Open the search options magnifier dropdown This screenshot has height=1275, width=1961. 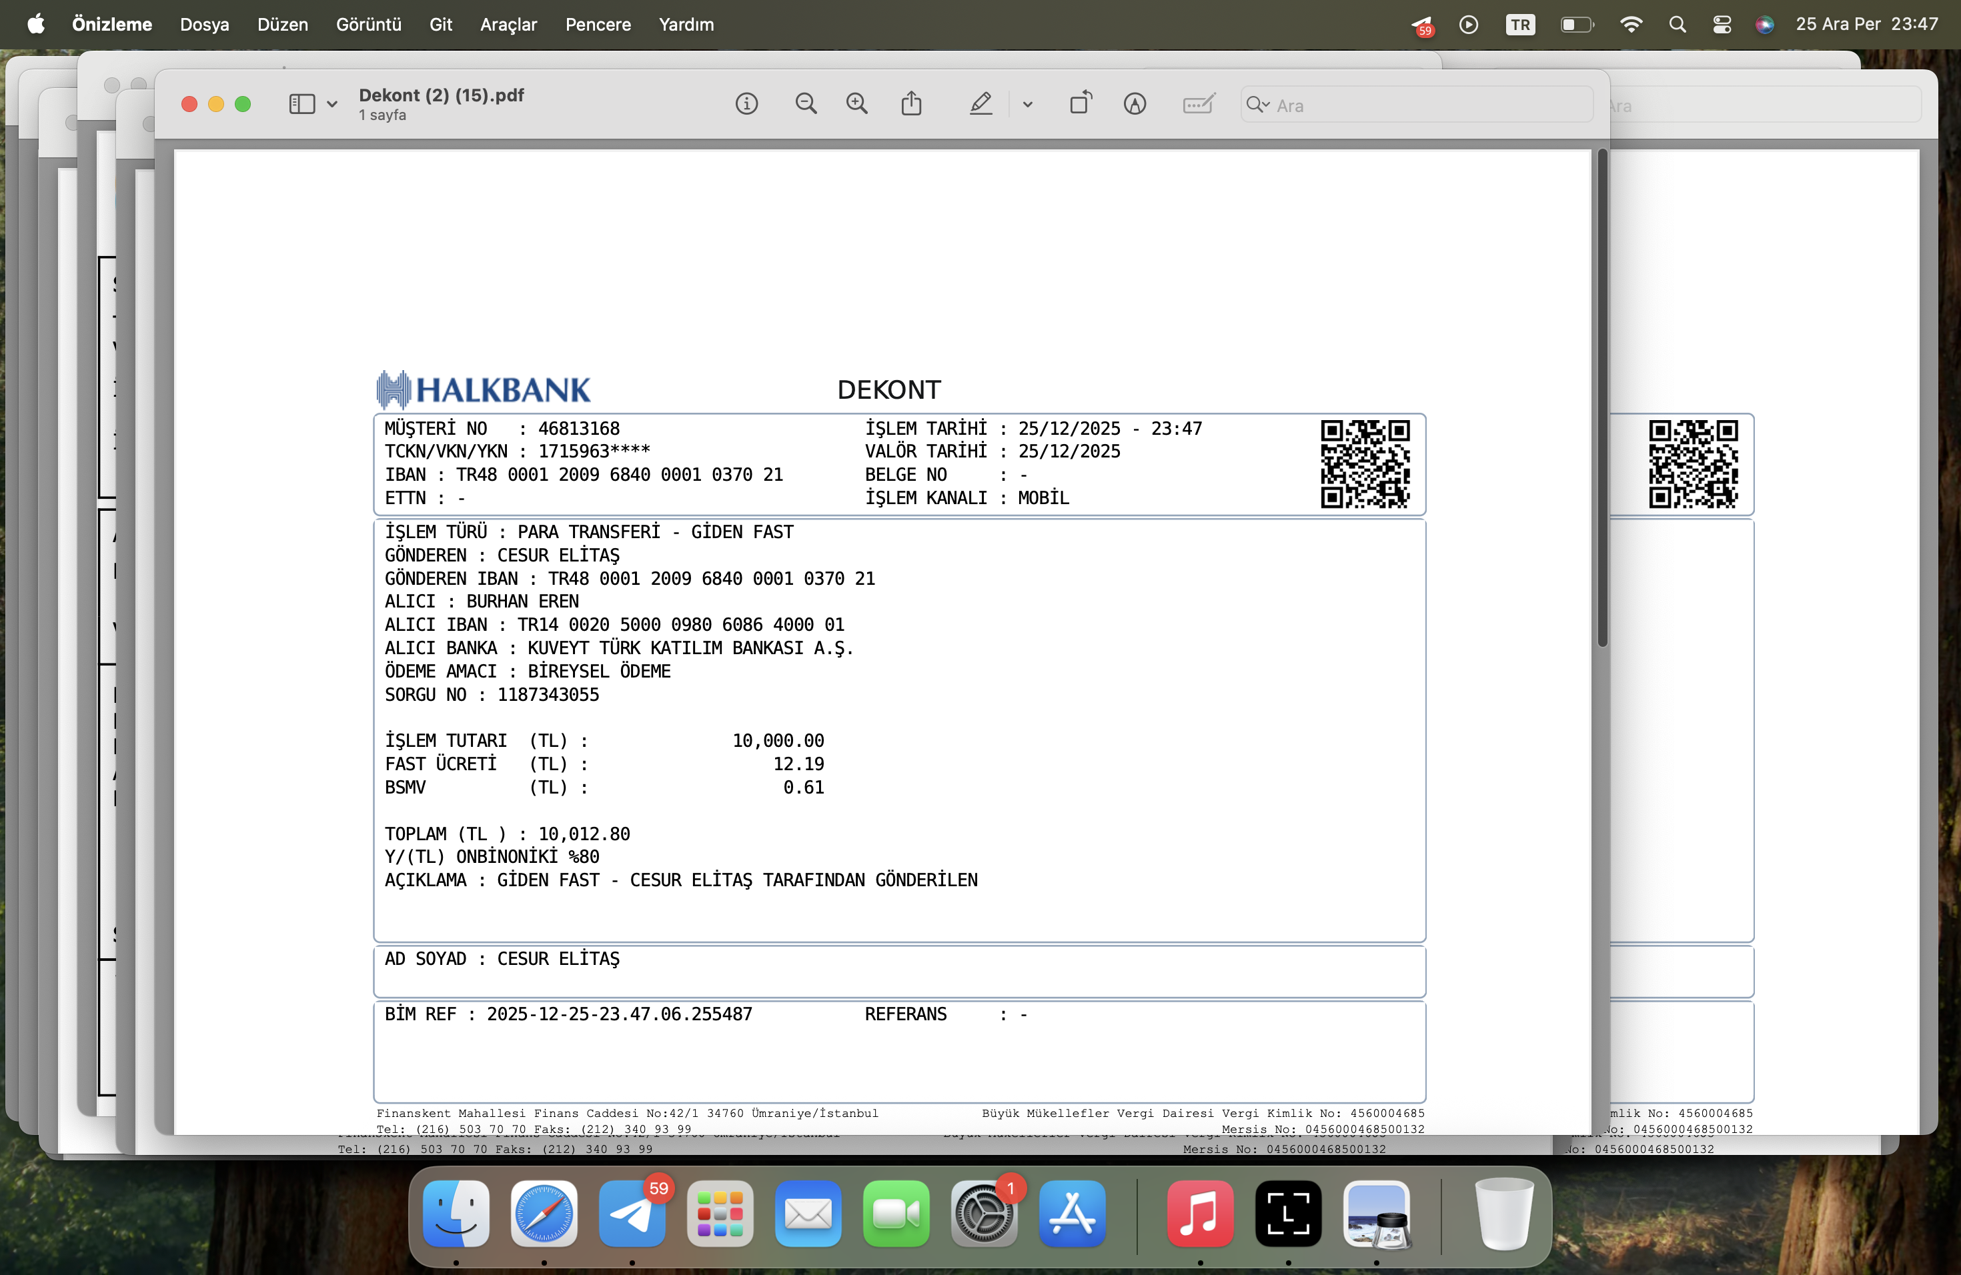click(x=1257, y=105)
